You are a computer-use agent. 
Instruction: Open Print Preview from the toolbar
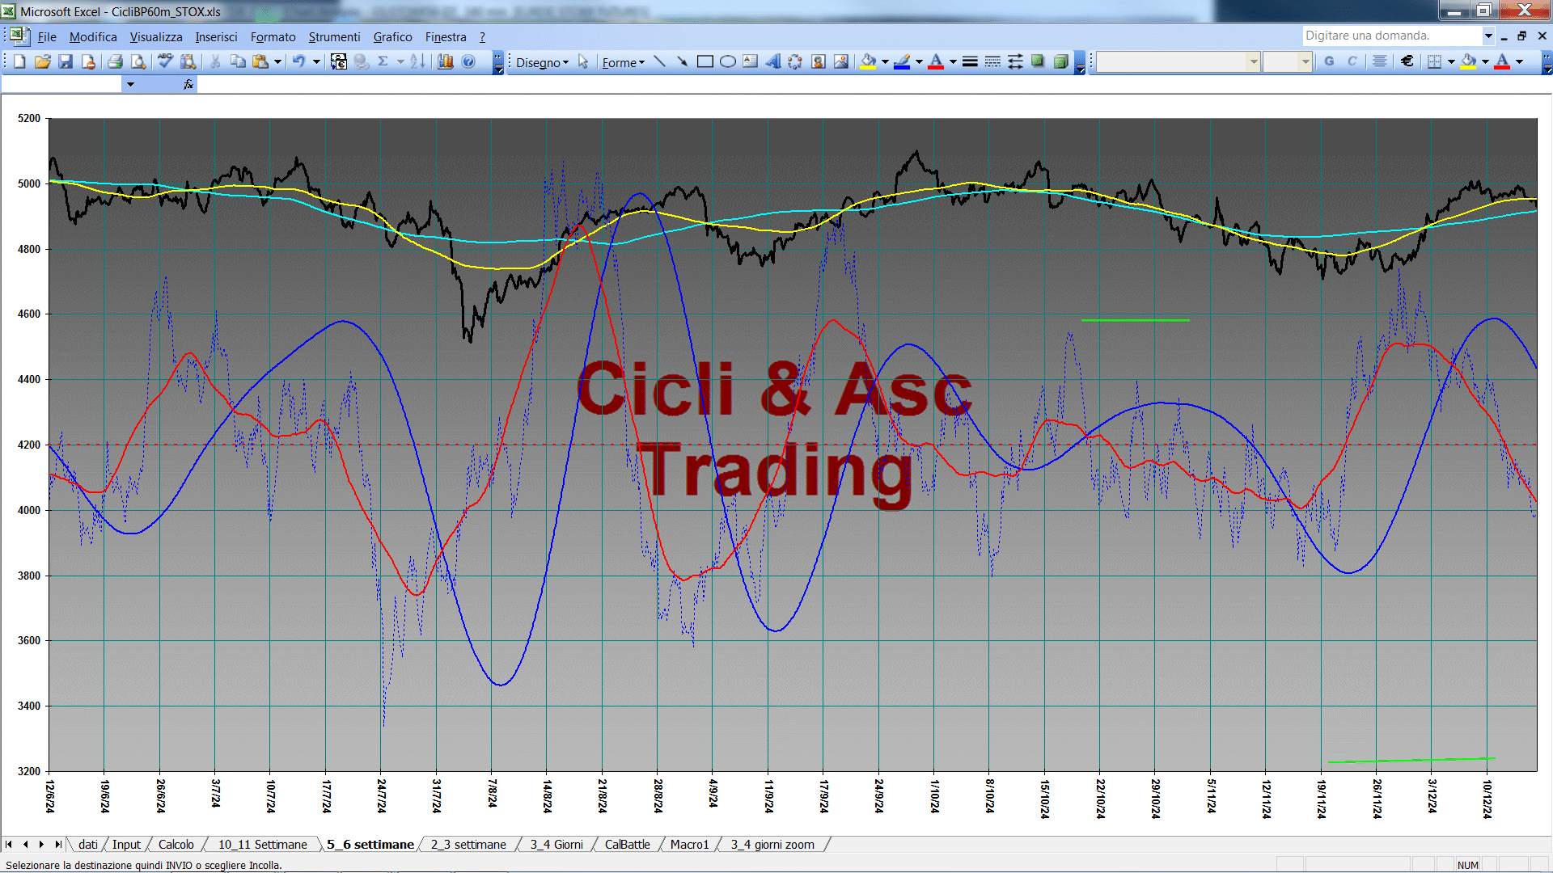[138, 61]
